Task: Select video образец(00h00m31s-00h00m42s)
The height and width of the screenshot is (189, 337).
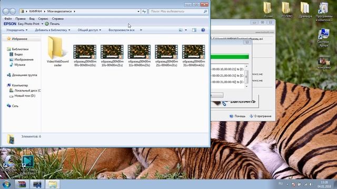Action: point(193,55)
